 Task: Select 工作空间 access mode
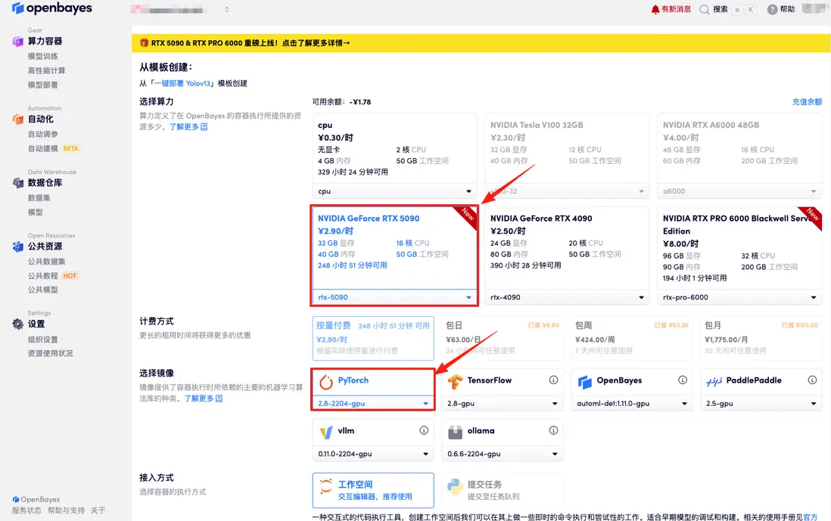point(373,490)
